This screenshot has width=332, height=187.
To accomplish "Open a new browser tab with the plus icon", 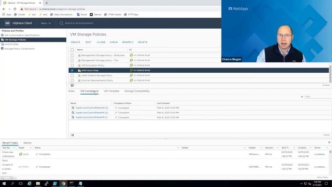I will coord(47,3).
